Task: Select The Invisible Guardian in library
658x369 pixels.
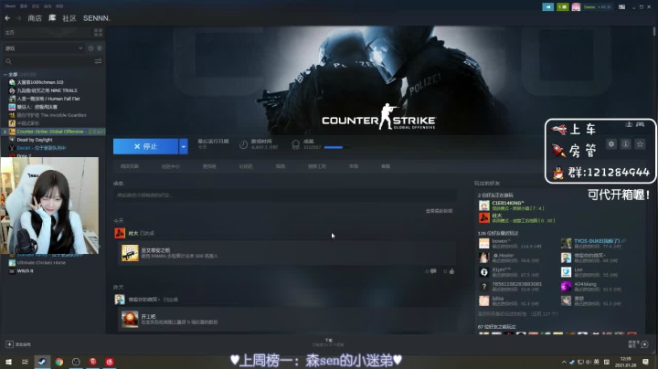Action: tap(51, 115)
